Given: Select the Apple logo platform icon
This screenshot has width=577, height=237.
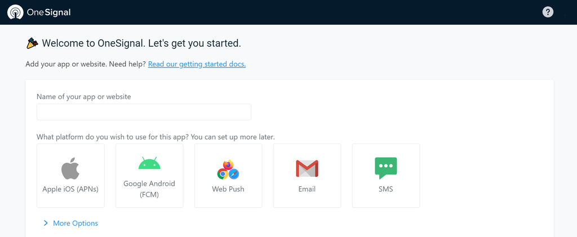Looking at the screenshot, I should click(x=70, y=168).
